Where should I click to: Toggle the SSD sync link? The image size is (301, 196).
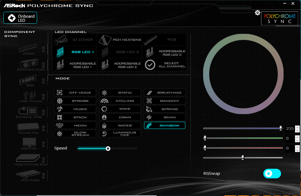pos(44,81)
